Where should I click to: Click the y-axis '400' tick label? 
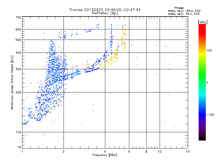pos(18,53)
